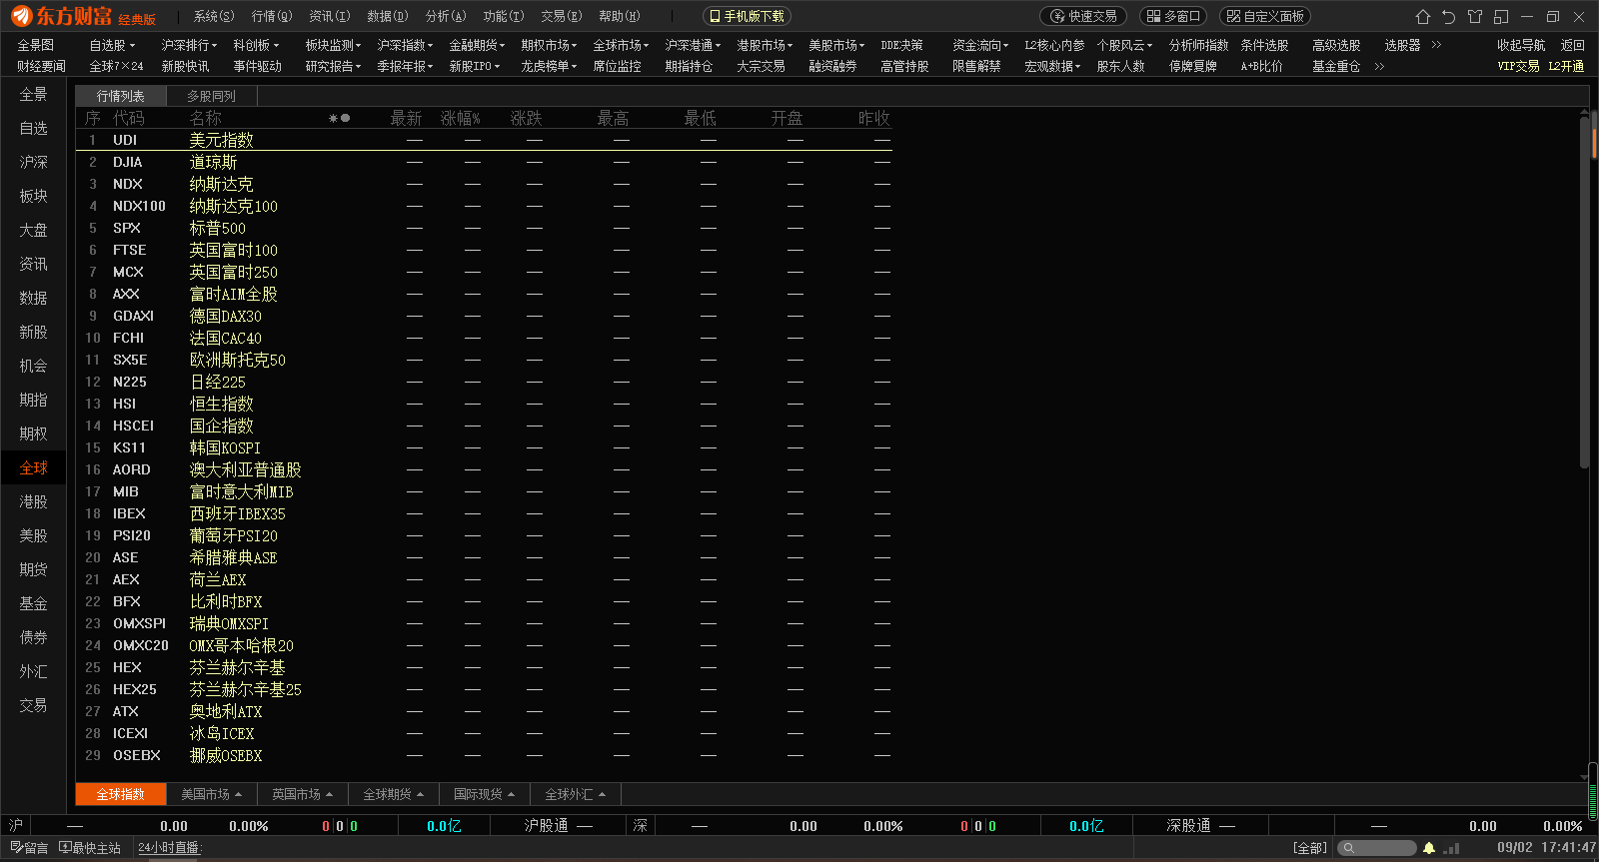Screen dimensions: 1599x862
Task: Click the yellow alert bell icon
Action: (x=1429, y=848)
